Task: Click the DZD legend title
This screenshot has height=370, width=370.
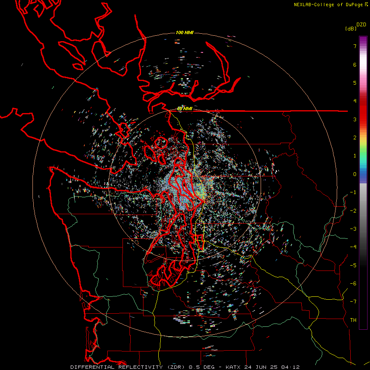Action: 361,25
